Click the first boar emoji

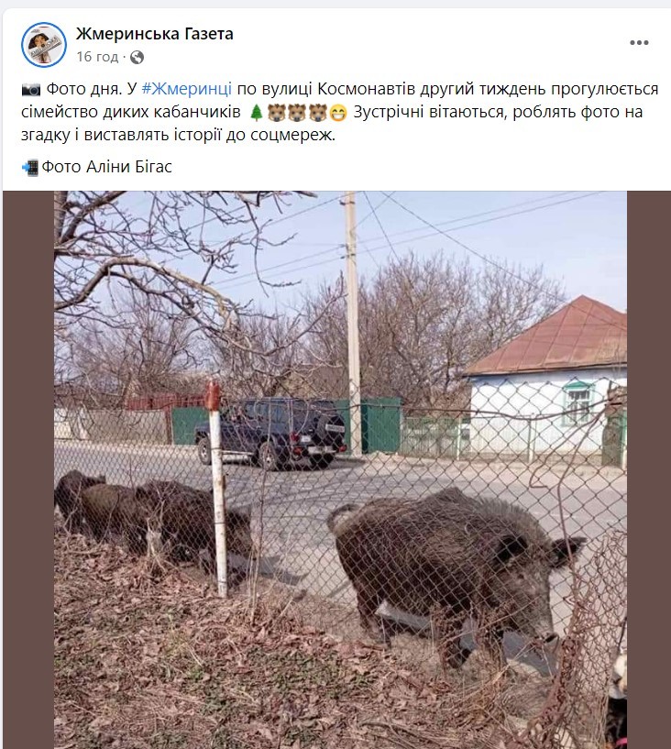tap(277, 113)
